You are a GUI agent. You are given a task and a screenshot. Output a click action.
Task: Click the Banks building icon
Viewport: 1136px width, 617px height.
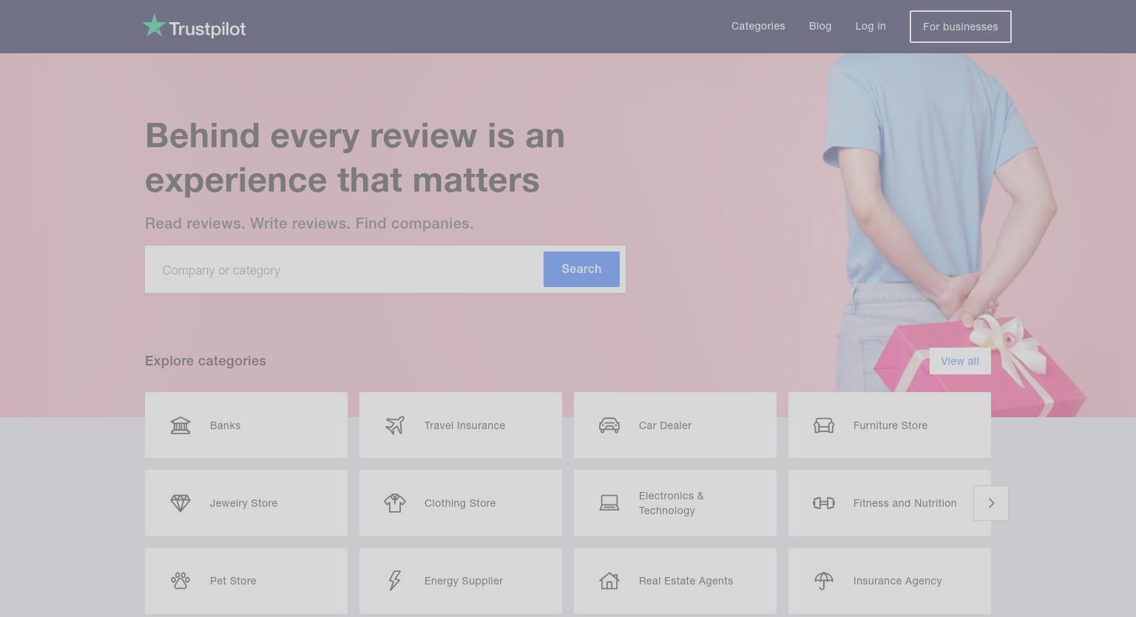pyautogui.click(x=180, y=425)
